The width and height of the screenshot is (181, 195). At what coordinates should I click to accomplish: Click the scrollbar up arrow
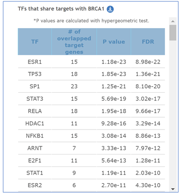tap(173, 21)
